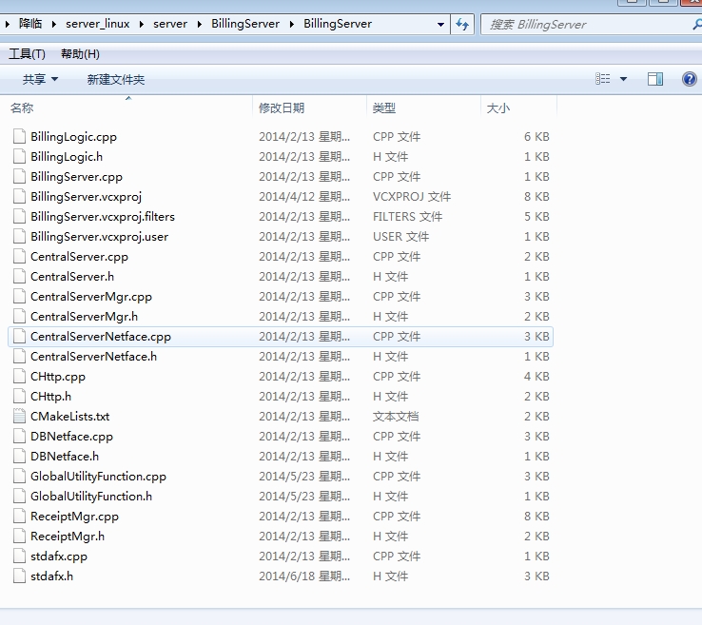Expand the view options dropdown arrow
This screenshot has height=625, width=702.
(x=623, y=79)
